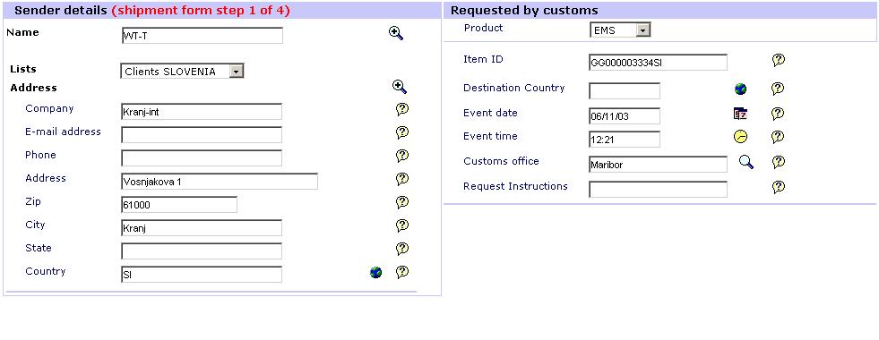Viewport: 879px width, 340px height.
Task: Click the empty E-mail address field
Action: coord(202,135)
